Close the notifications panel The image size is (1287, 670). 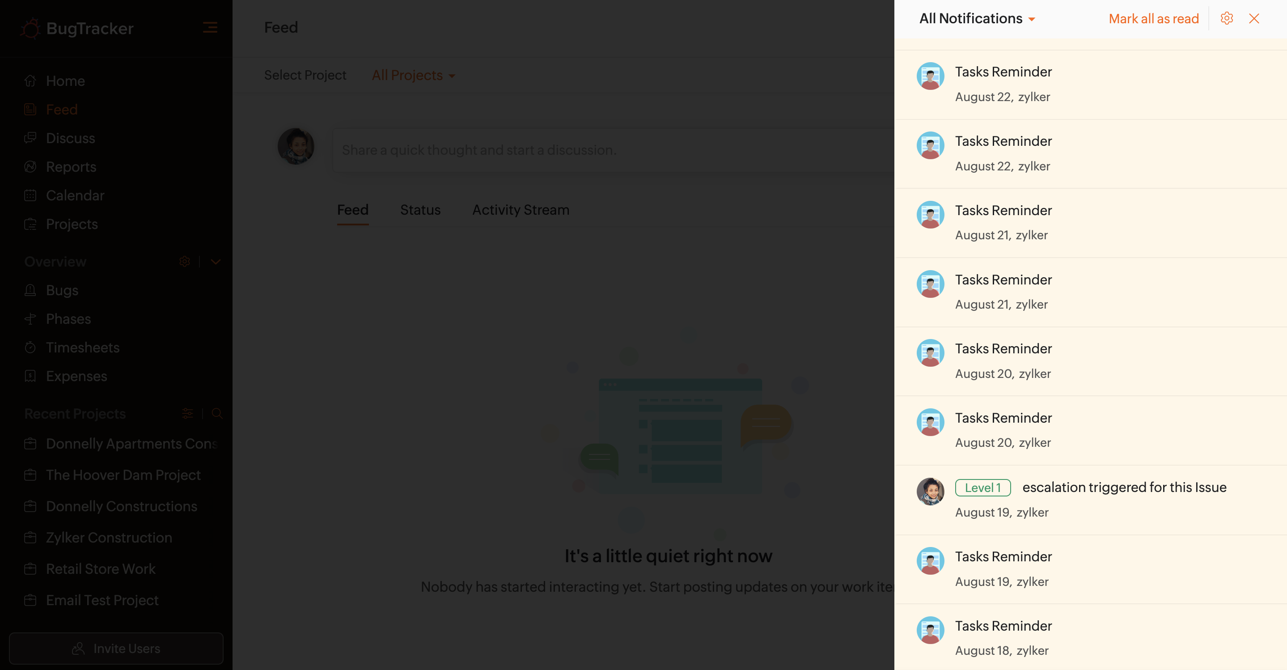[1254, 18]
